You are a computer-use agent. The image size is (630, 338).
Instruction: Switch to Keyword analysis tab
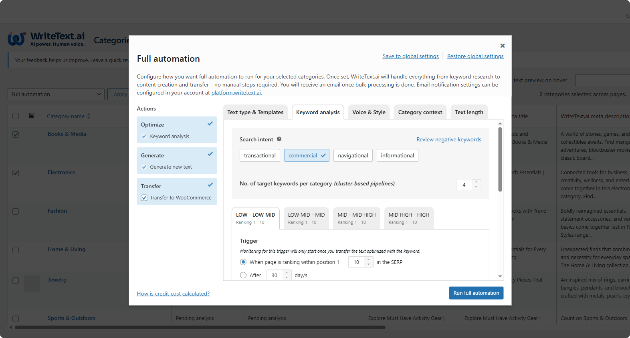[x=318, y=112]
